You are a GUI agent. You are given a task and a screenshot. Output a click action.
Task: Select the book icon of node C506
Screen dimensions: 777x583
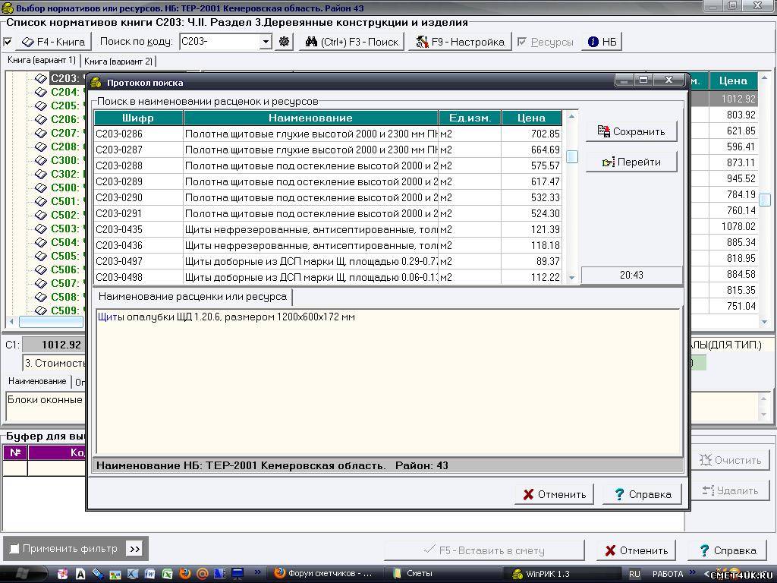pos(41,269)
